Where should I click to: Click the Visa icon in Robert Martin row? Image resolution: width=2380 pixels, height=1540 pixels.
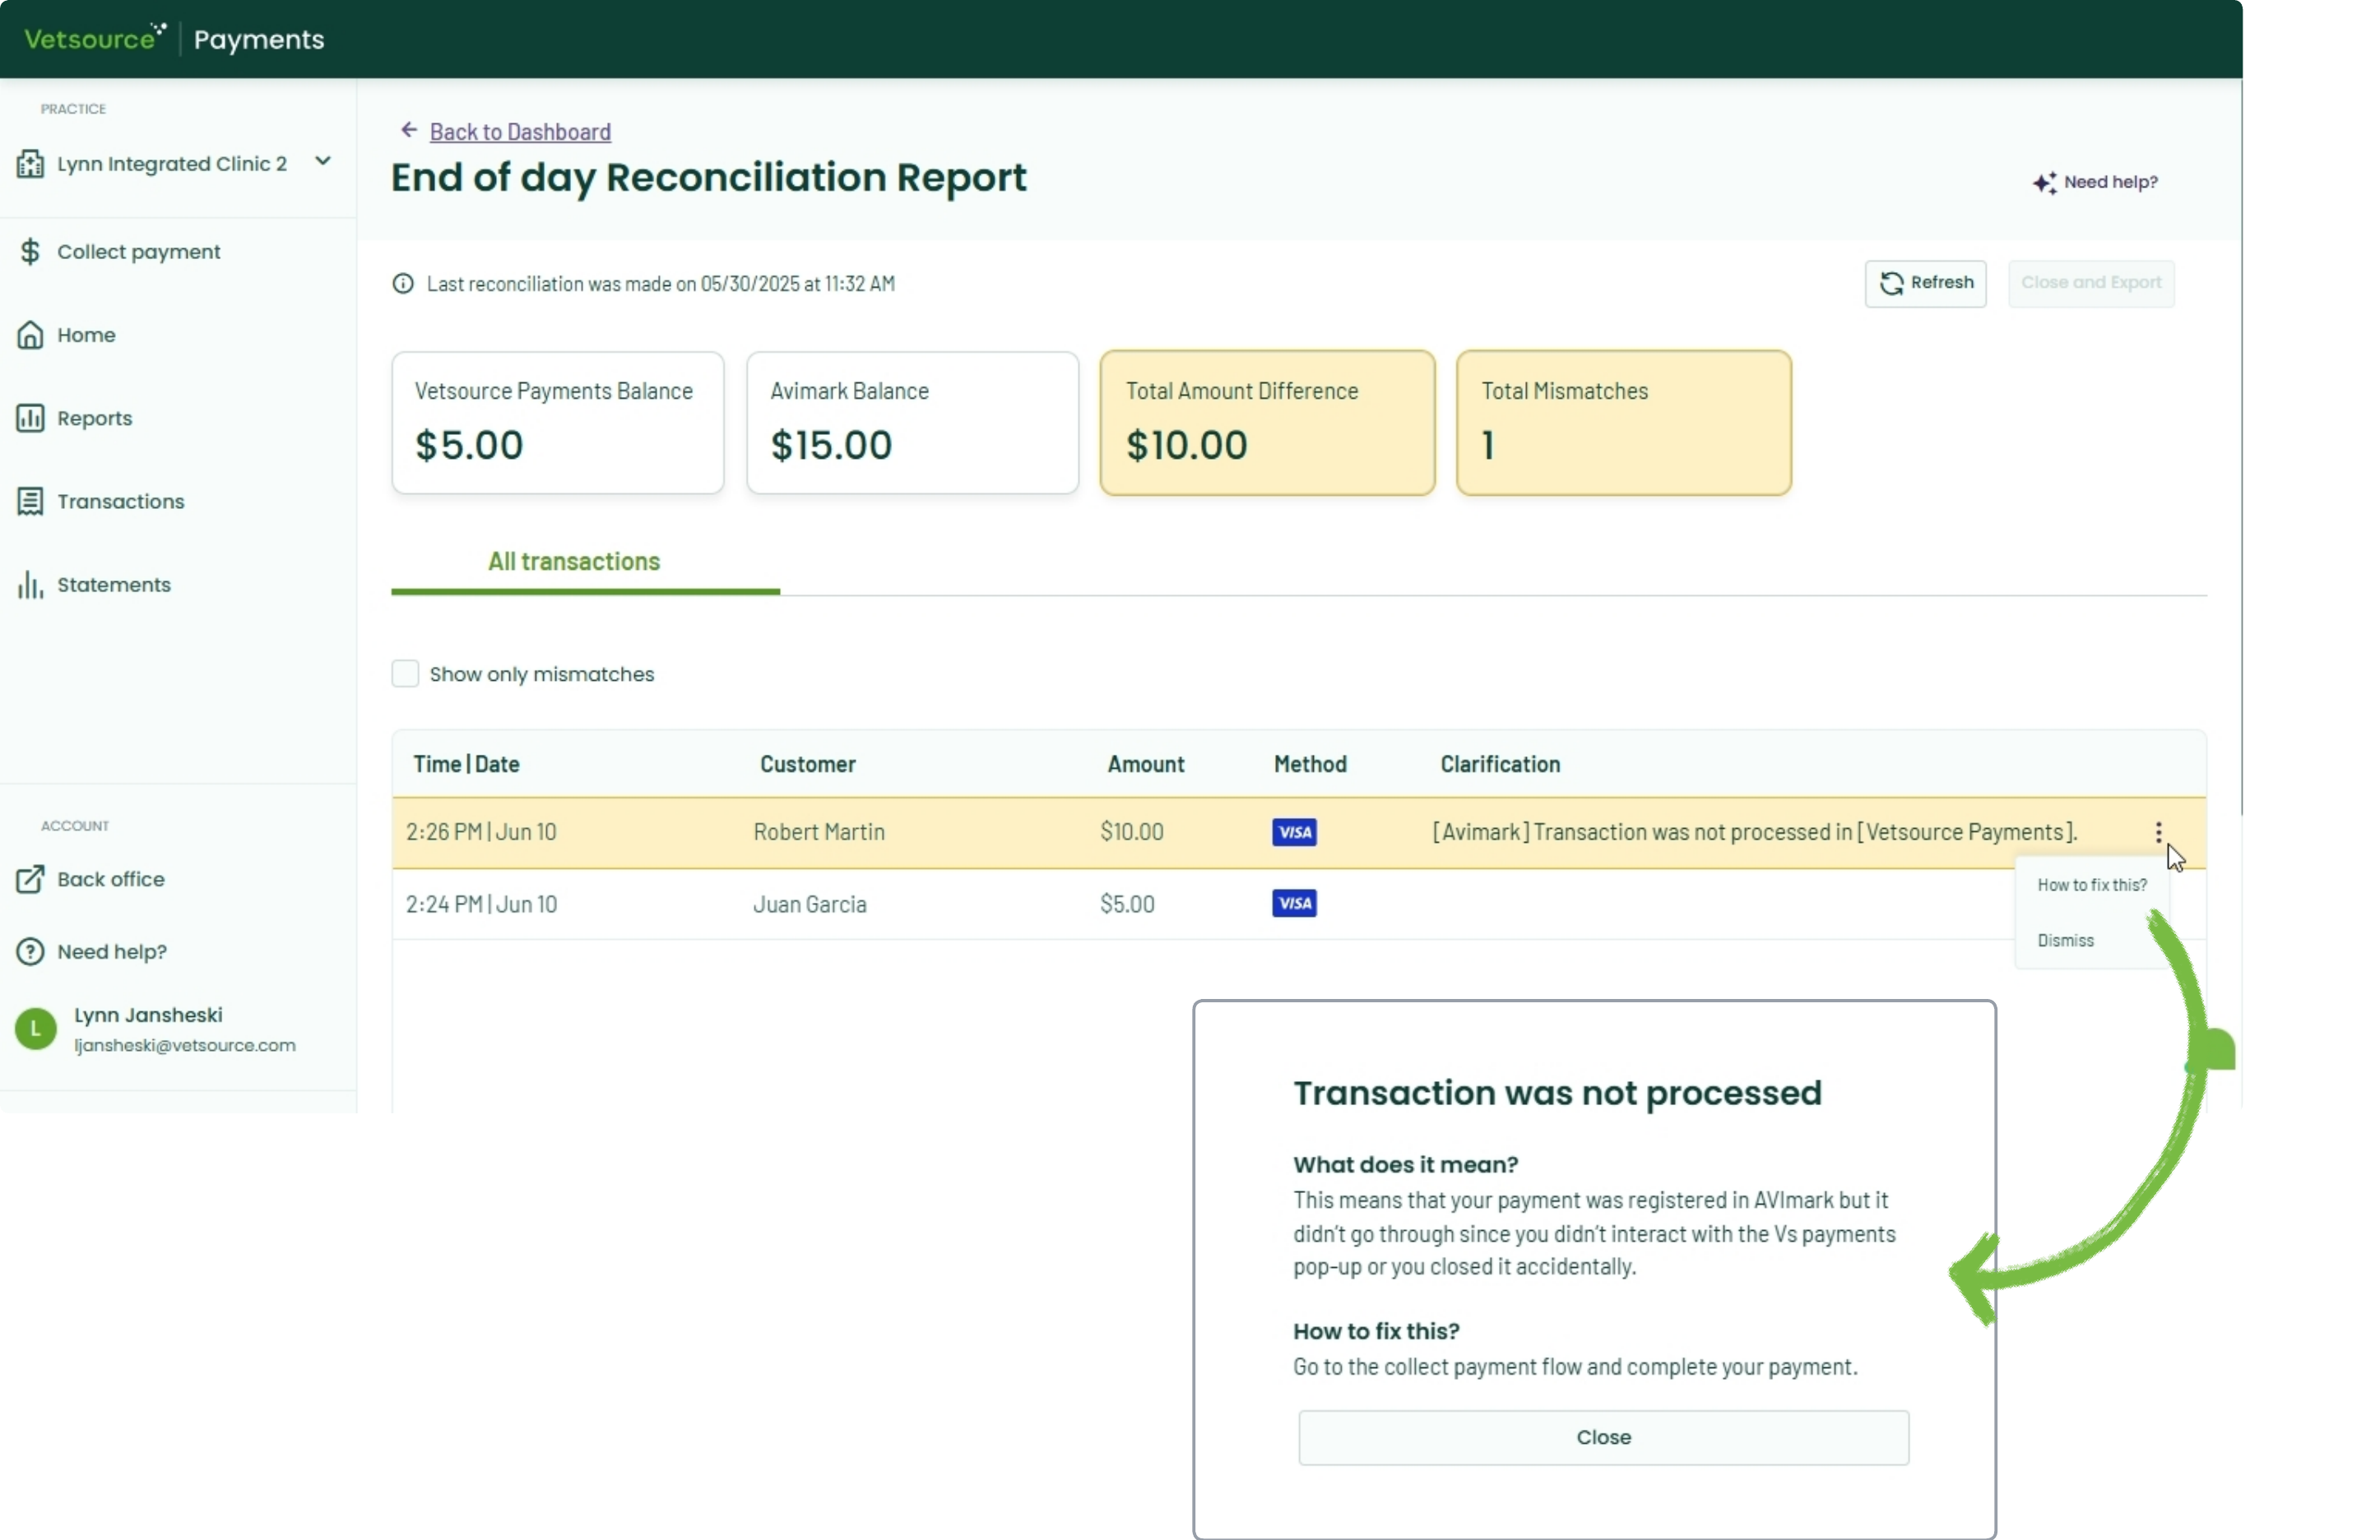click(1294, 832)
